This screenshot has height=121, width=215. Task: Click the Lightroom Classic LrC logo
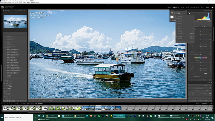point(2,7)
